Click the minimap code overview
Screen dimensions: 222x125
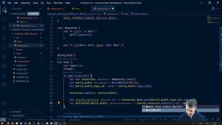[213, 20]
